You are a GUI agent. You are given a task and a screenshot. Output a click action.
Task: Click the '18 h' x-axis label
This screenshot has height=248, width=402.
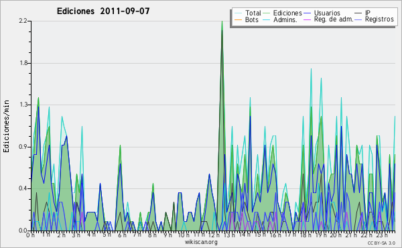tap(306, 235)
